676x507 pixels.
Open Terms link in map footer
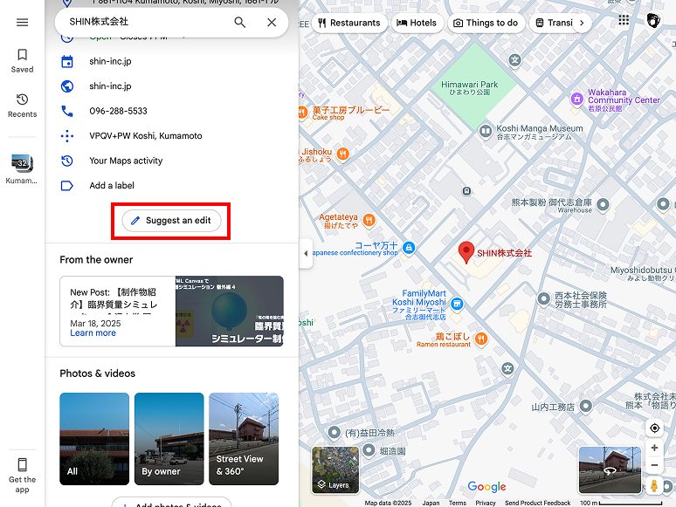tap(458, 503)
